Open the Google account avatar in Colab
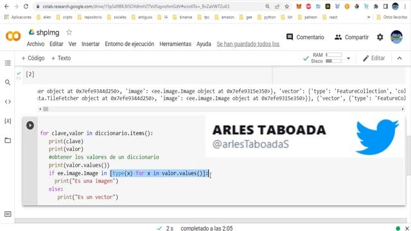Screen dimensions: 411x231 coord(396,37)
